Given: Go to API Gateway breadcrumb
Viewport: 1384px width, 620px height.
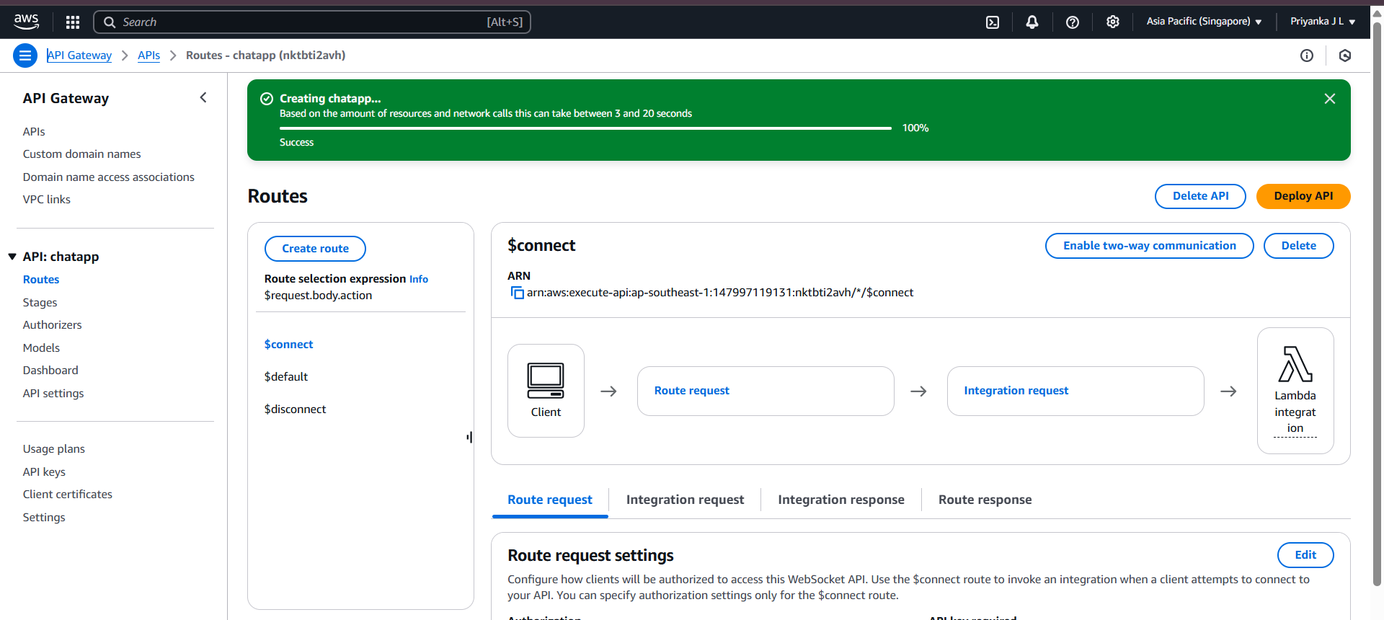Looking at the screenshot, I should coord(79,56).
